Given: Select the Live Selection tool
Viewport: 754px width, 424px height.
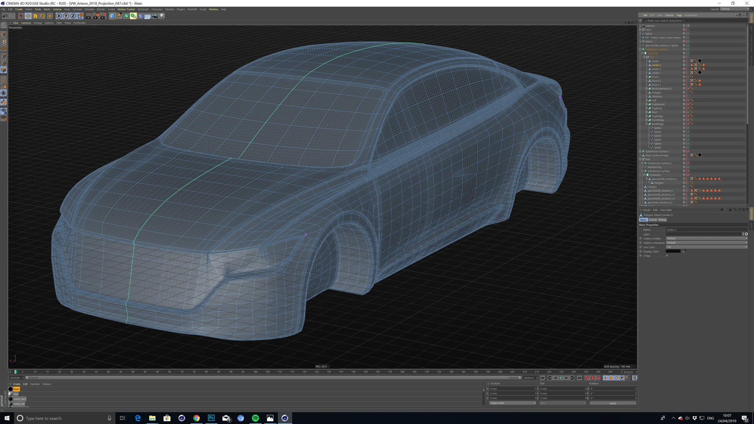Looking at the screenshot, I should [x=21, y=16].
